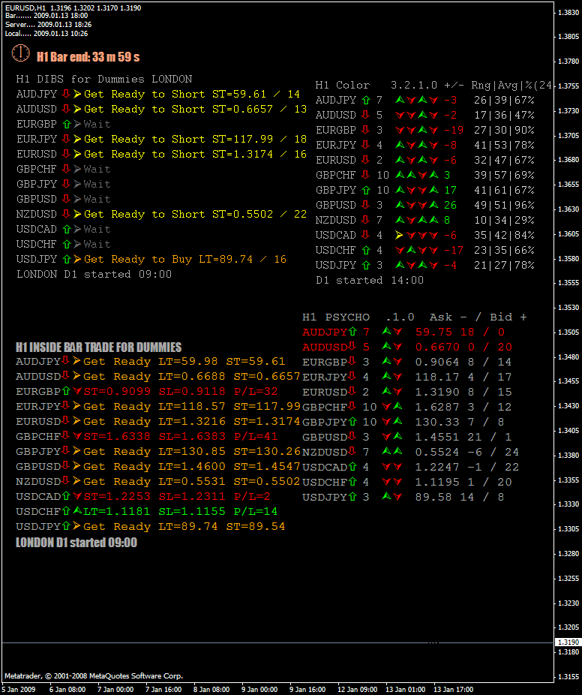Click green up arrow beside USDCHF in Inside Bar
Viewport: 582px width, 695px height.
66,511
